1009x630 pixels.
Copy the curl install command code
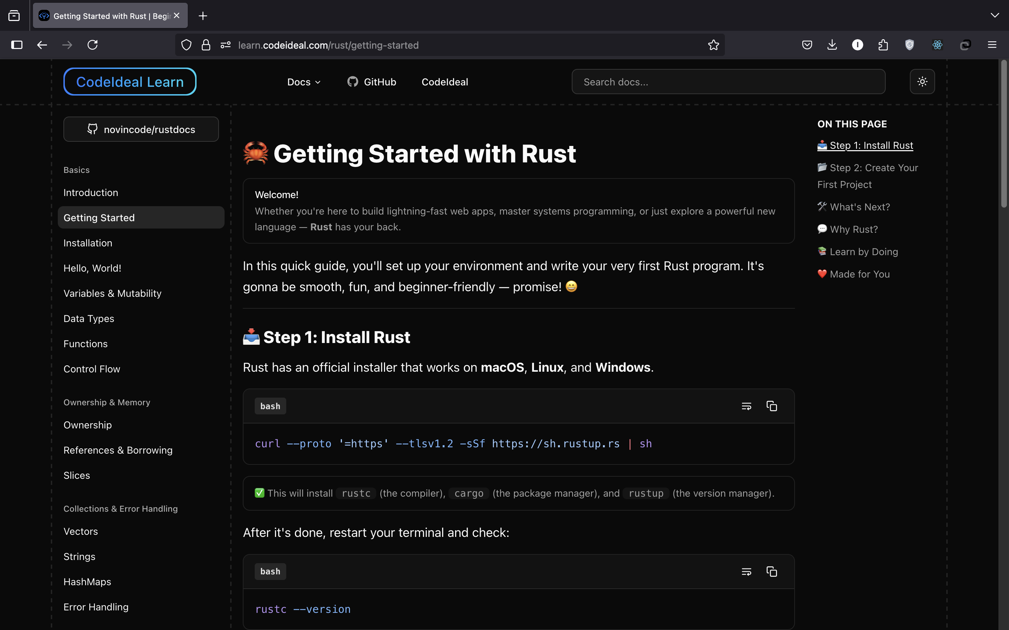(x=771, y=406)
